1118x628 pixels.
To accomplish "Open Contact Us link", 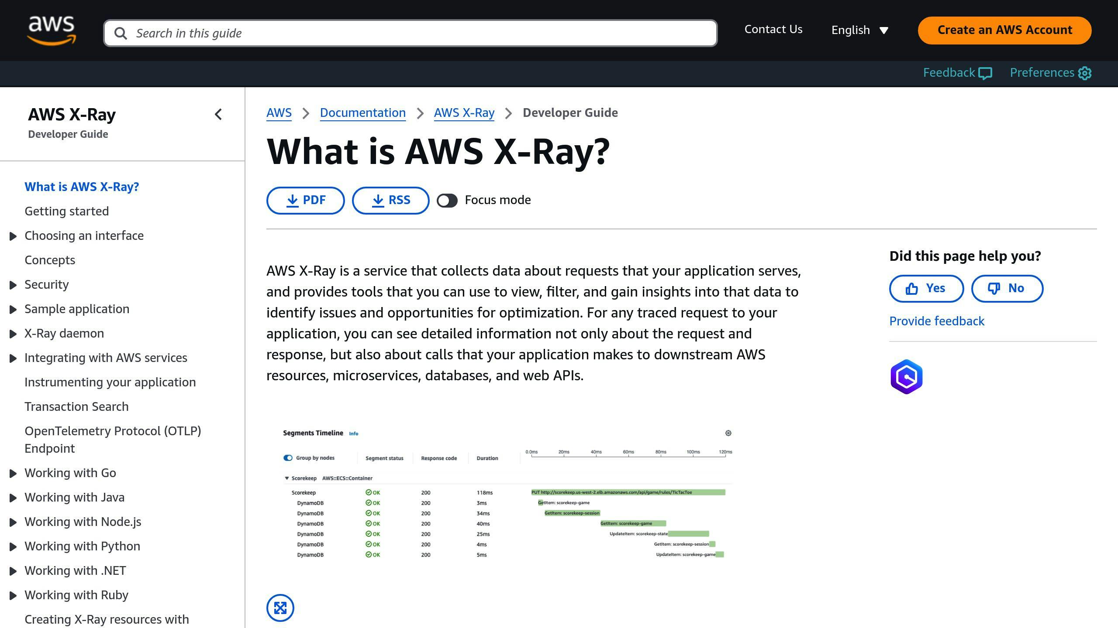I will click(773, 29).
